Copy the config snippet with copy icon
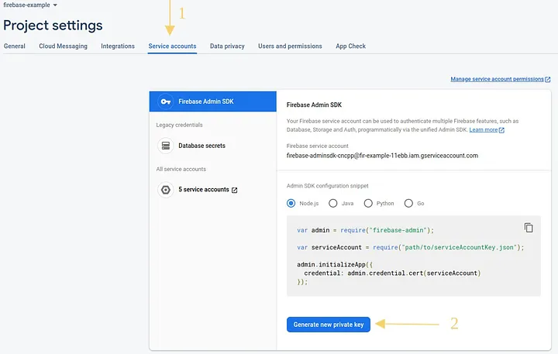This screenshot has height=354, width=558. click(529, 228)
